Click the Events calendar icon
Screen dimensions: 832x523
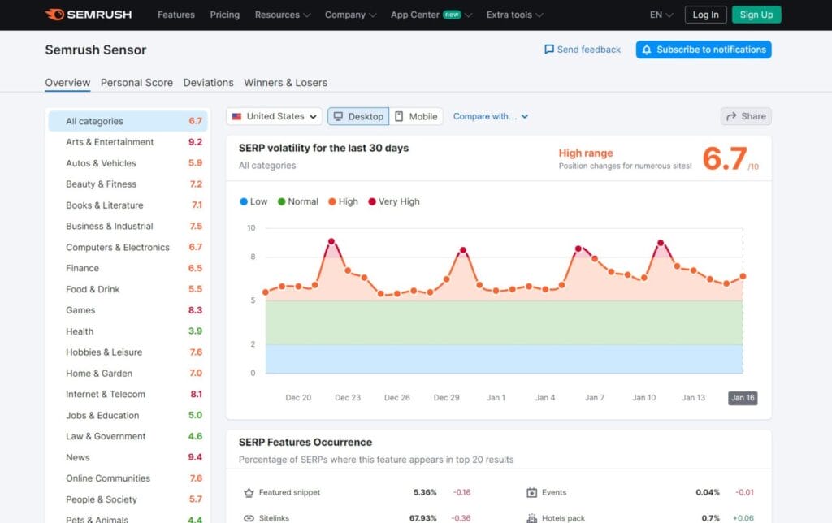pos(531,493)
